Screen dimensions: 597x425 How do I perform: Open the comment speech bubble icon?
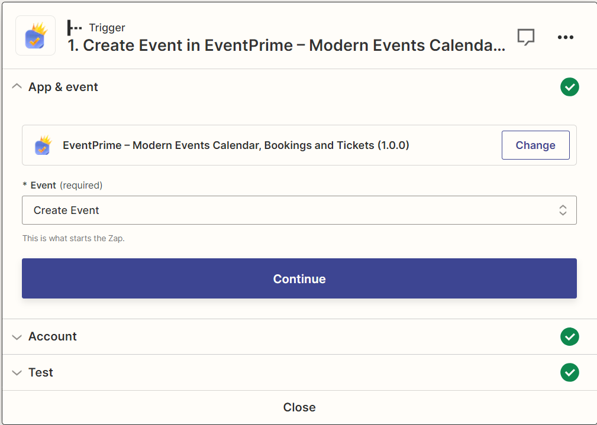pos(525,37)
